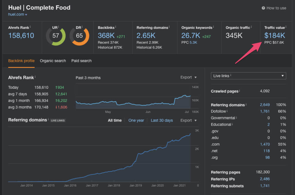Open the Paid search tab
This screenshot has width=295, height=195.
82,61
